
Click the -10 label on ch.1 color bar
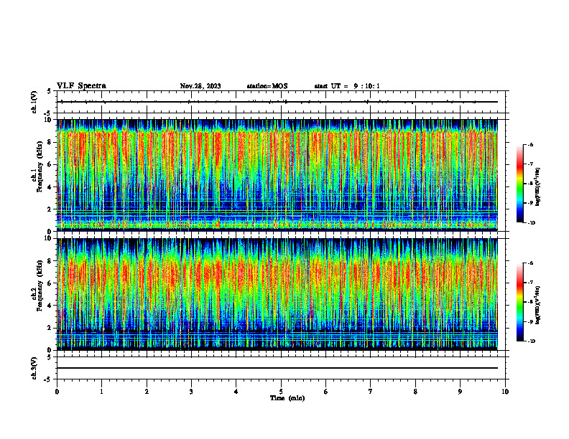tap(532, 223)
